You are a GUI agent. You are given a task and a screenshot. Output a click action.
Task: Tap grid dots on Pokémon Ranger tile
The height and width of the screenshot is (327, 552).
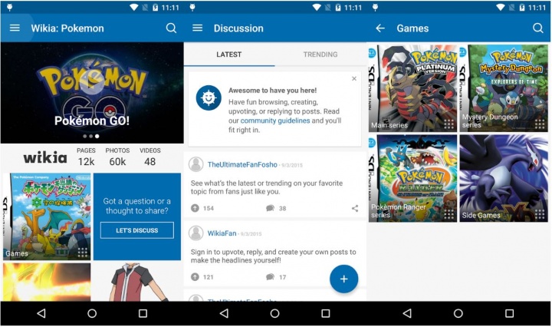[449, 214]
